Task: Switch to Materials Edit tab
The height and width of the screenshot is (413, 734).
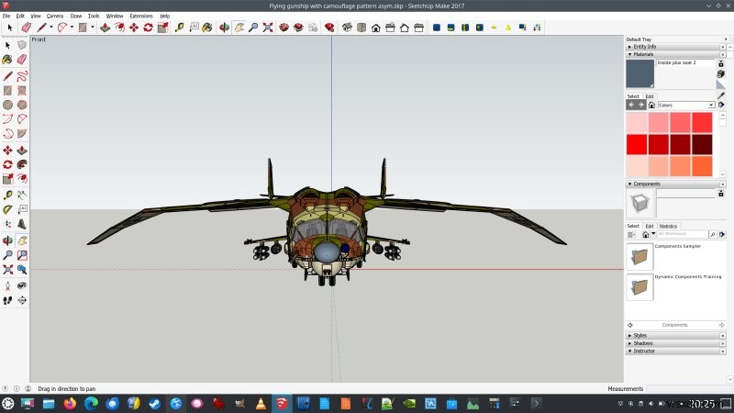Action: coord(650,96)
